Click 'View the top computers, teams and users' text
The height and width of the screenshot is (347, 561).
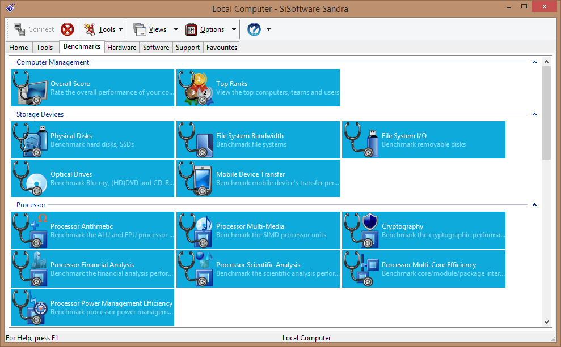[277, 92]
